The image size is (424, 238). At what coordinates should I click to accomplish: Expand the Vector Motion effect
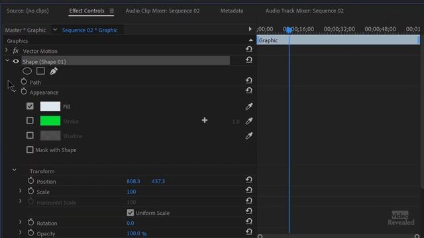coord(7,50)
